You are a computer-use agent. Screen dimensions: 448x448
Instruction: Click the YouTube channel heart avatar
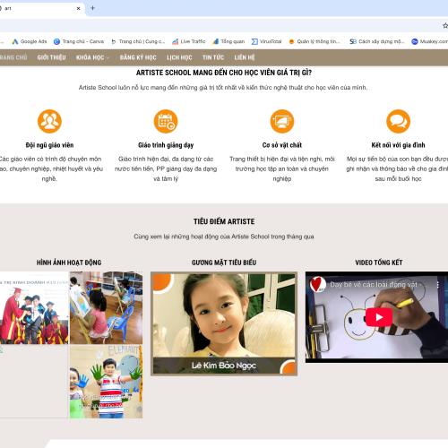[x=318, y=284]
